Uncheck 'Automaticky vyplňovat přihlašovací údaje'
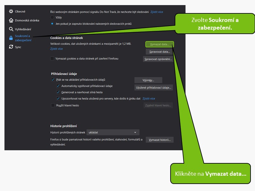This screenshot has width=255, height=191. click(58, 86)
